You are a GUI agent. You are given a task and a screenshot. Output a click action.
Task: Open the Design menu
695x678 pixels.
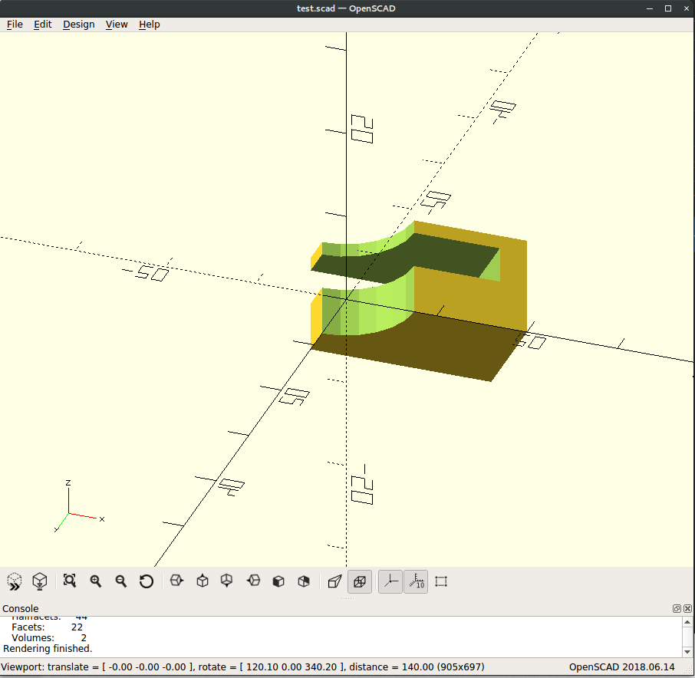point(78,24)
